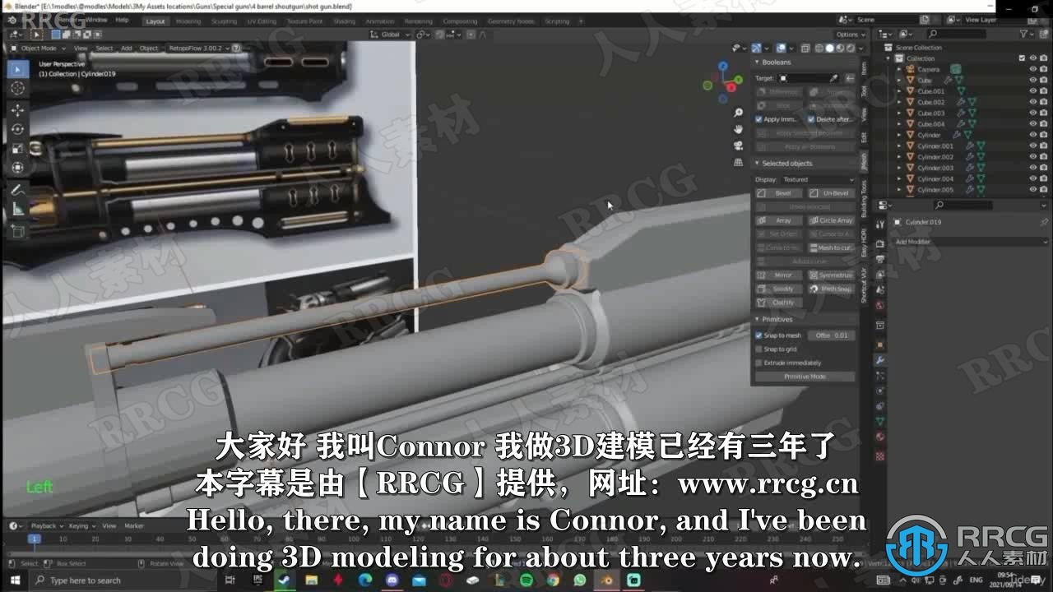Choose the Select Box tool

[x=17, y=68]
